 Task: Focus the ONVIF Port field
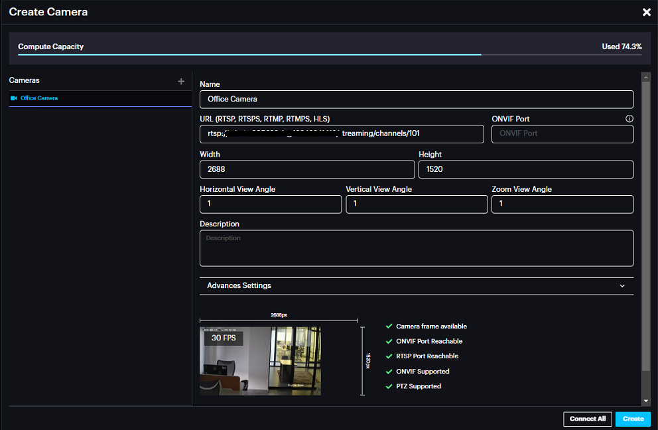click(562, 134)
